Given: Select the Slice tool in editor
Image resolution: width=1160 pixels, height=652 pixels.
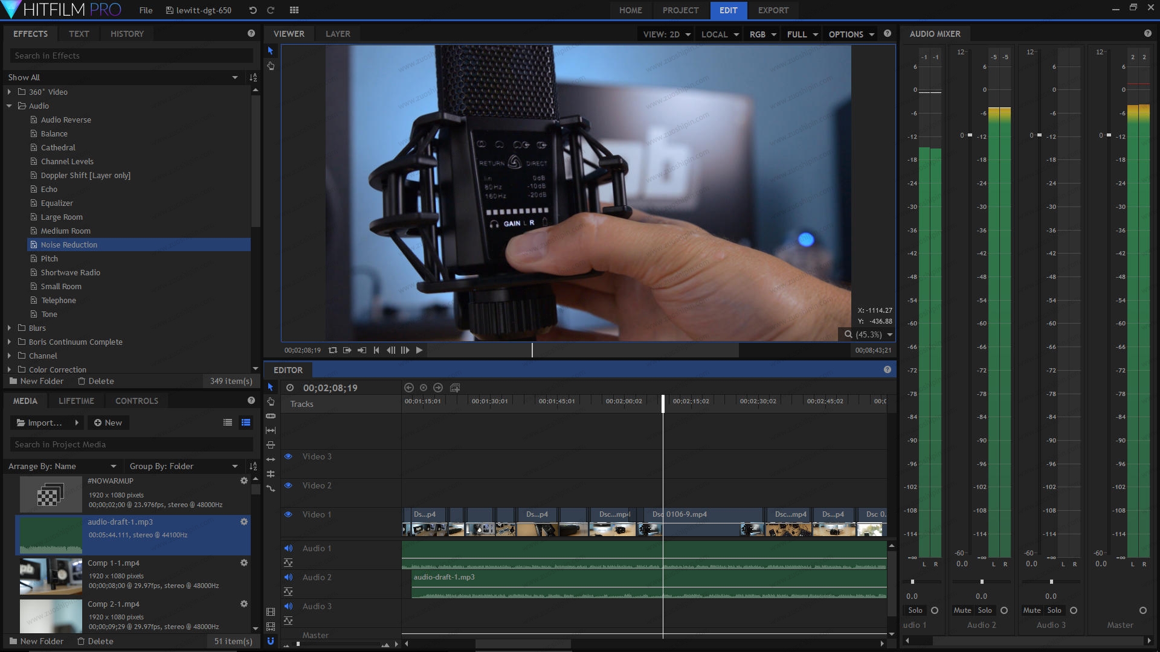Looking at the screenshot, I should [x=271, y=416].
